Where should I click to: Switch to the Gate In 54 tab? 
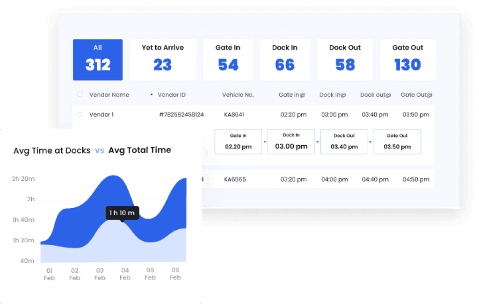(x=228, y=60)
